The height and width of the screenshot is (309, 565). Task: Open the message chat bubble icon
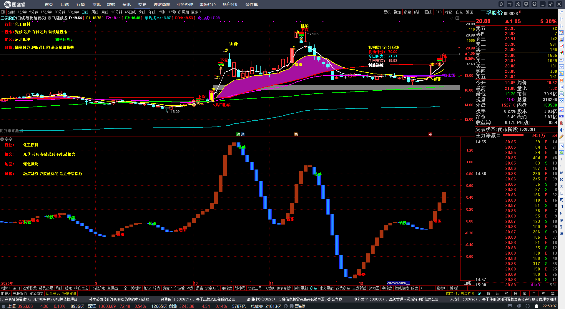pos(501,4)
